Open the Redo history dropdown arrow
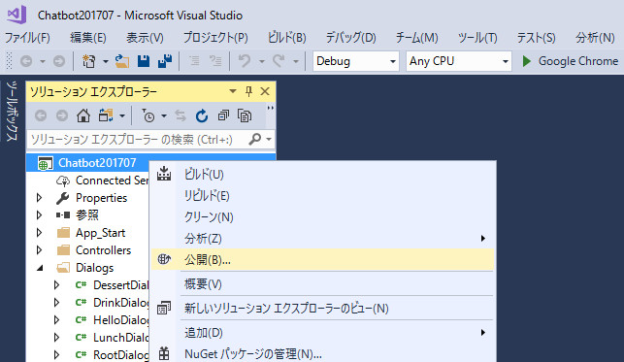624x362 pixels. (x=296, y=62)
